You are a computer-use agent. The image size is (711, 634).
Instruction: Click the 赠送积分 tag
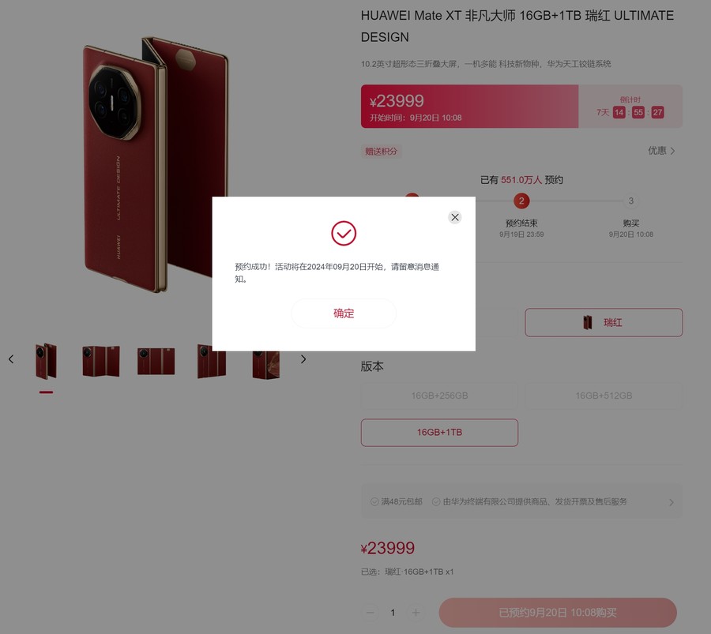point(381,152)
